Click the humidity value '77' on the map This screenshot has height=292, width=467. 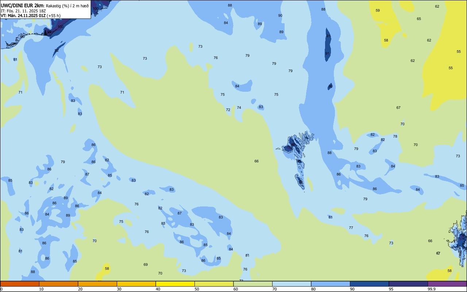tap(351, 228)
